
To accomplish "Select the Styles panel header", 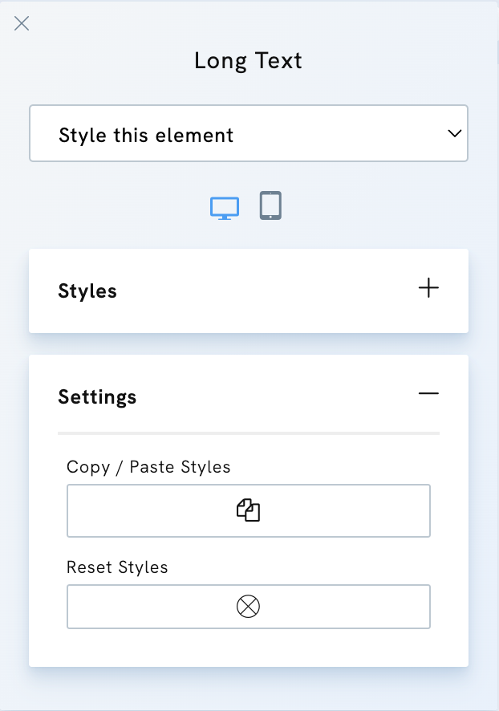I will (87, 291).
